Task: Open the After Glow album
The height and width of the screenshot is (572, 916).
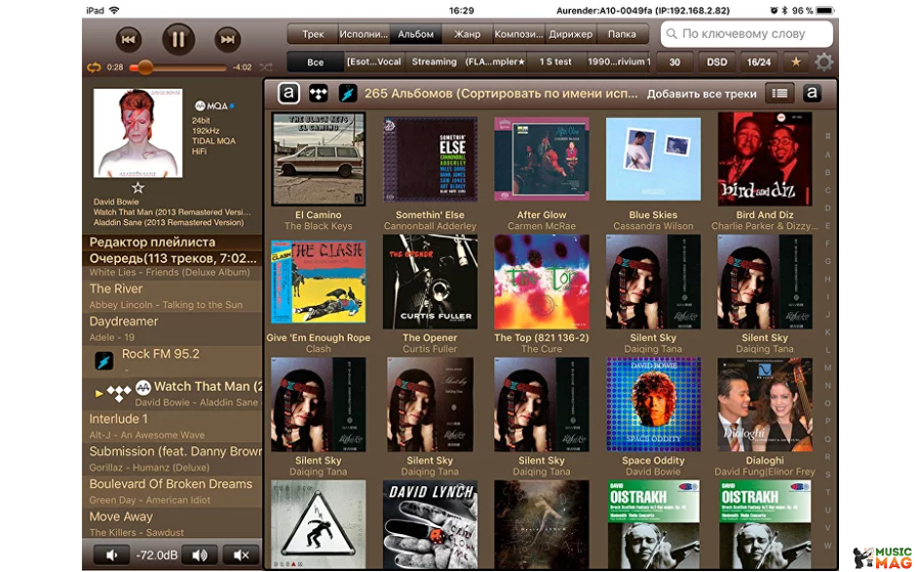Action: (542, 160)
